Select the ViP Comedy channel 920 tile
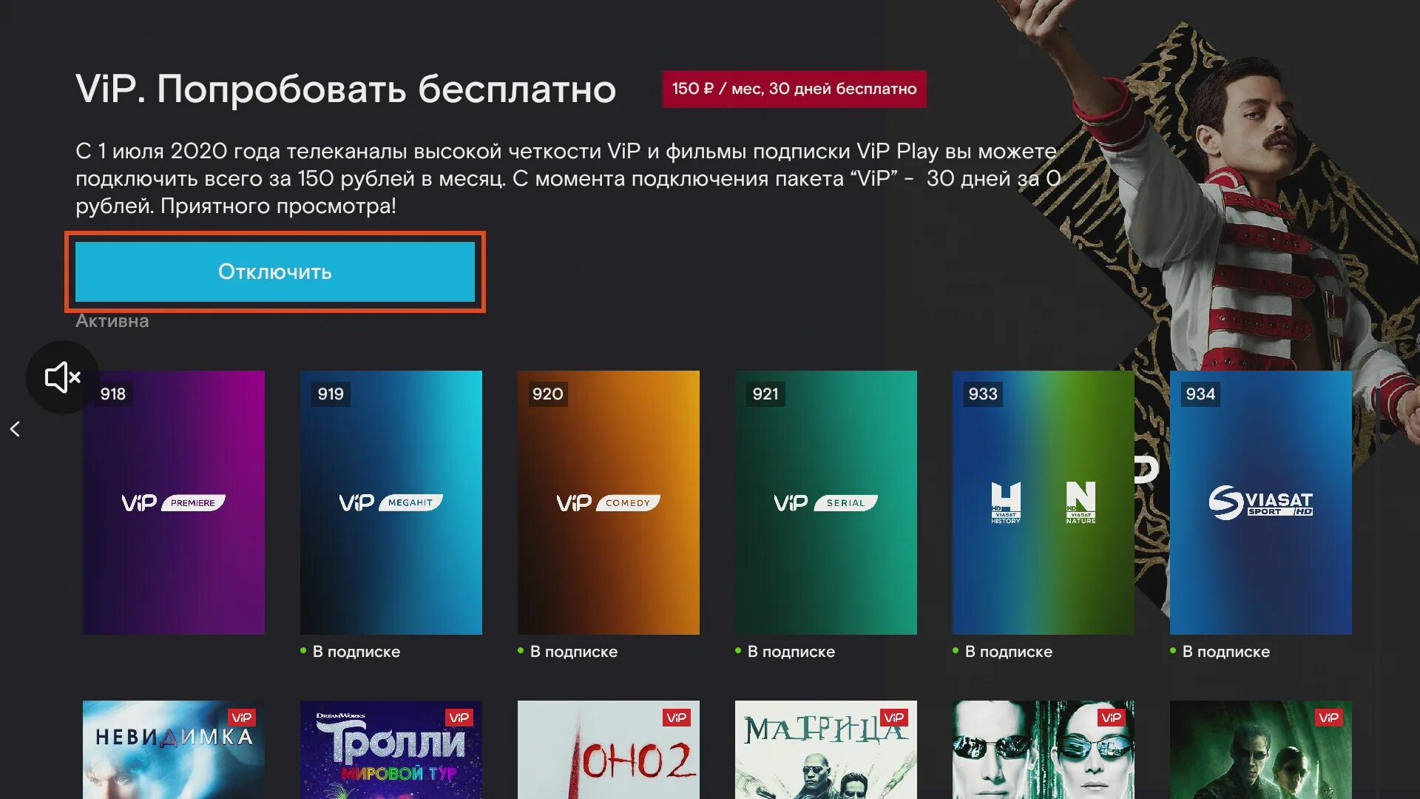The height and width of the screenshot is (799, 1420). point(609,502)
